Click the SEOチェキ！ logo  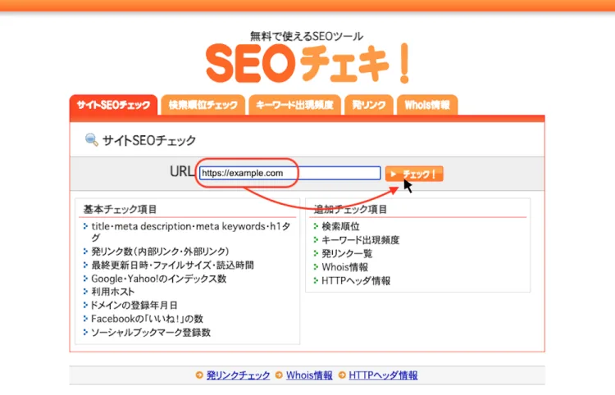click(x=308, y=63)
